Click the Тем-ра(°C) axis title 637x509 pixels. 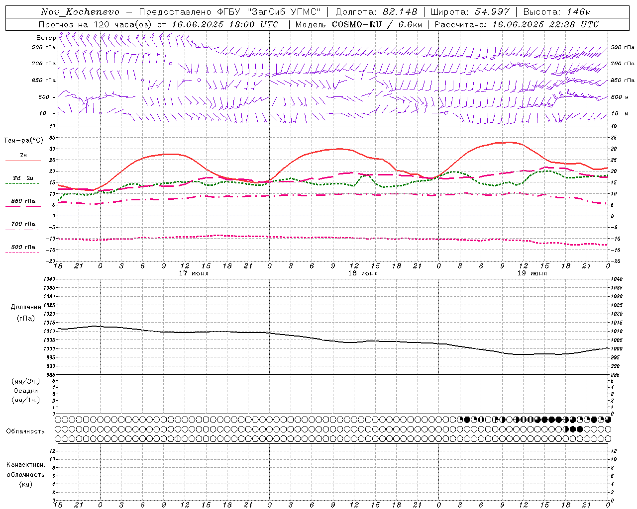click(23, 141)
